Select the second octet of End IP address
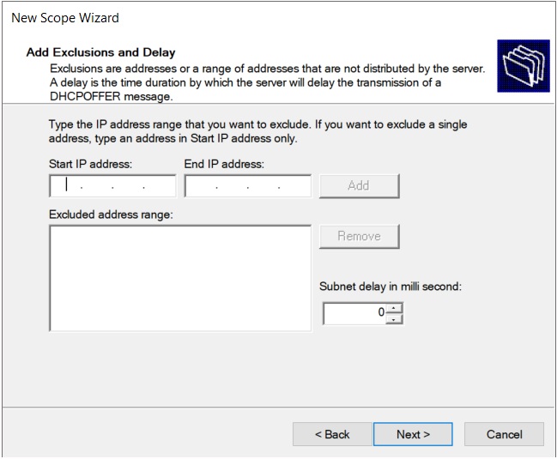Screen dimensions: 557x459 coord(231,186)
